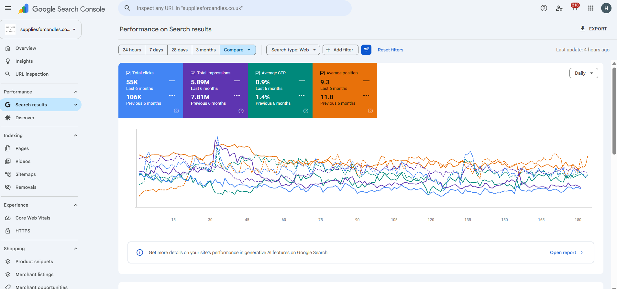Open the suppliesforcandles property selector
Screen dimensions: 617x289
(x=41, y=29)
